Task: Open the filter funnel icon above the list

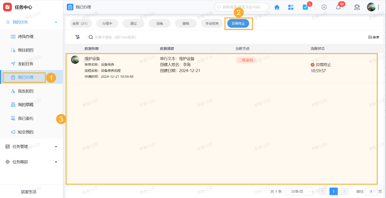Action: pyautogui.click(x=77, y=37)
